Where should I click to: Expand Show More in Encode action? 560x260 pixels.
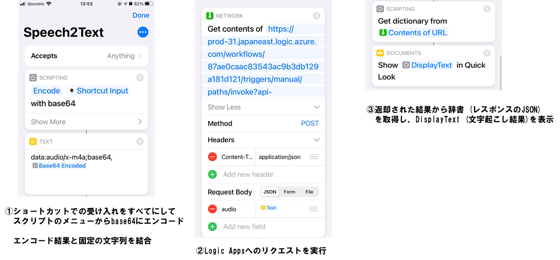86,122
